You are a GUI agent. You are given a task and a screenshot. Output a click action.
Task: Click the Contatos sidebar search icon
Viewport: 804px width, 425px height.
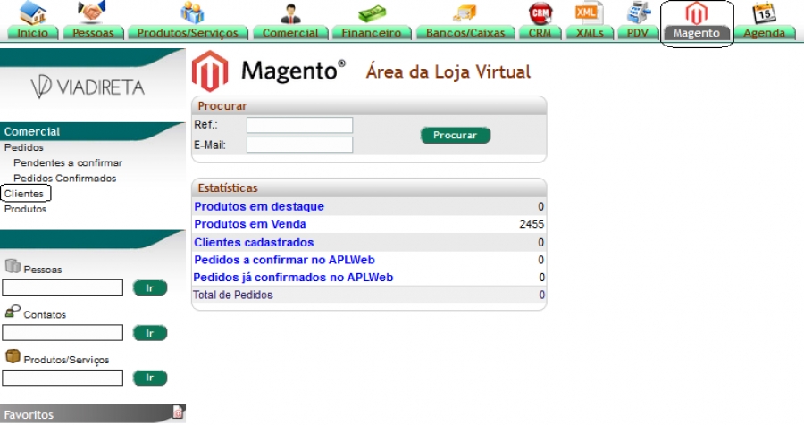point(13,312)
